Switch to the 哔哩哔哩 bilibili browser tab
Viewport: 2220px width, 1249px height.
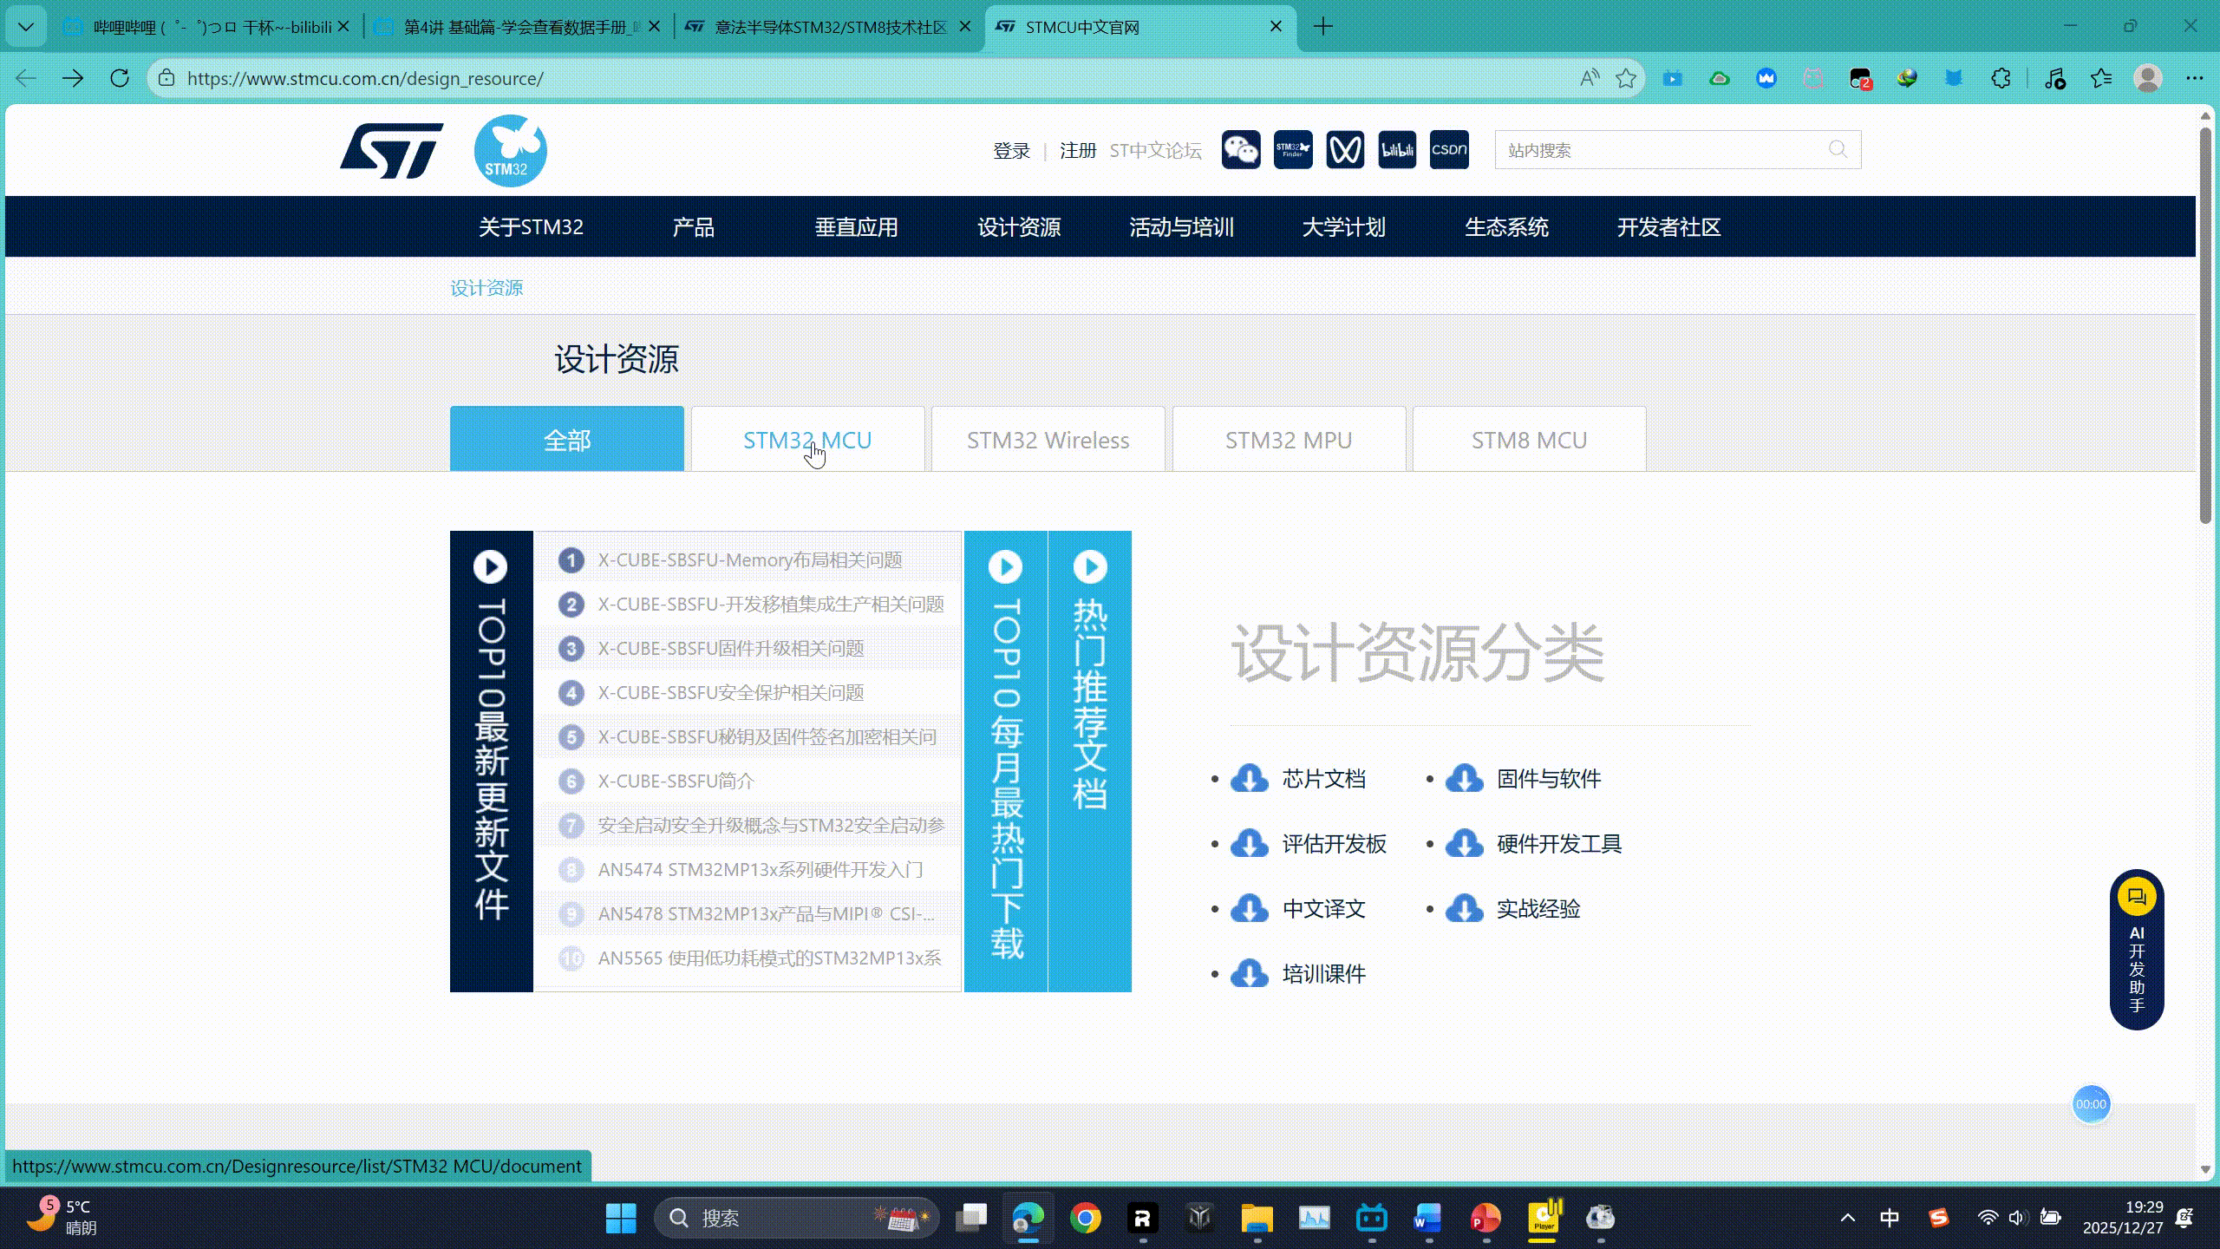tap(209, 27)
